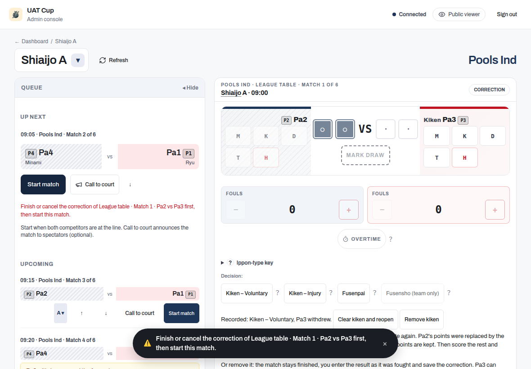The width and height of the screenshot is (531, 369).
Task: Click the CORRECTION badge
Action: (489, 90)
